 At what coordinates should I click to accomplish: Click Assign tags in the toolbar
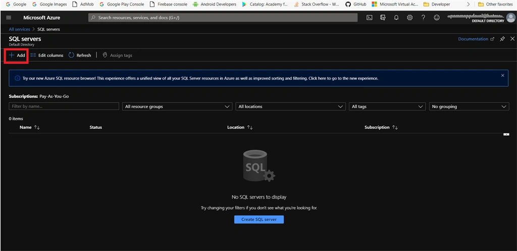[117, 56]
